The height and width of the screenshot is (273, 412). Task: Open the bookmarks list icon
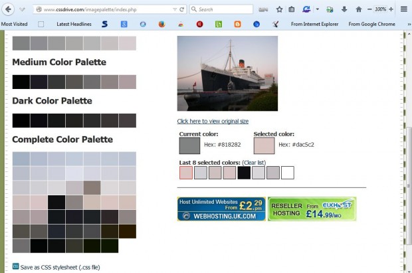pos(292,9)
